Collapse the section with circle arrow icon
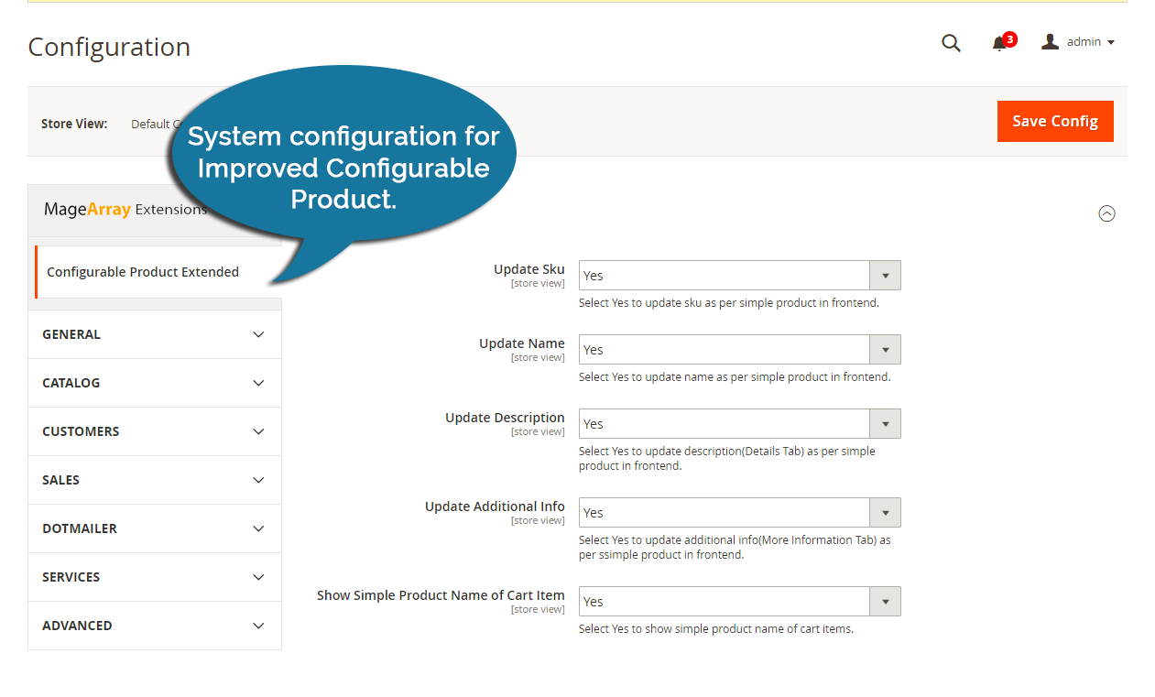 (x=1106, y=213)
